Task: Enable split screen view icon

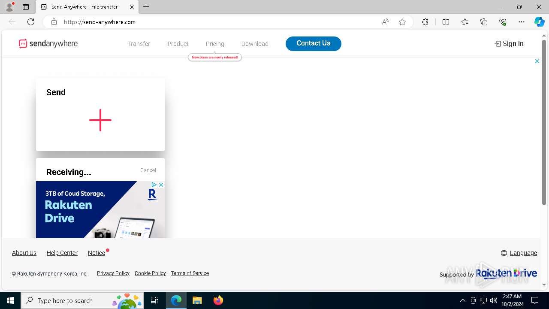Action: (446, 22)
